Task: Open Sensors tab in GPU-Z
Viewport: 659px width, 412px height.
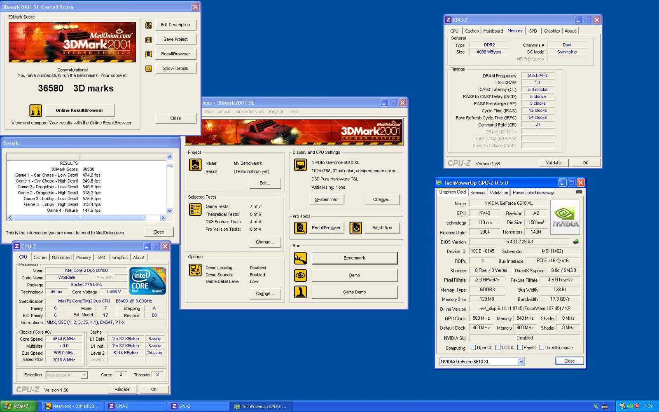Action: click(x=478, y=192)
